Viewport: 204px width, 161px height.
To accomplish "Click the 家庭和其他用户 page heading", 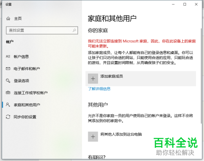I will click(x=112, y=18).
